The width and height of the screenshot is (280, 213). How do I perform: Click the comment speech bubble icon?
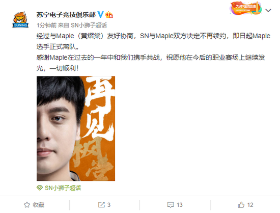(171, 205)
